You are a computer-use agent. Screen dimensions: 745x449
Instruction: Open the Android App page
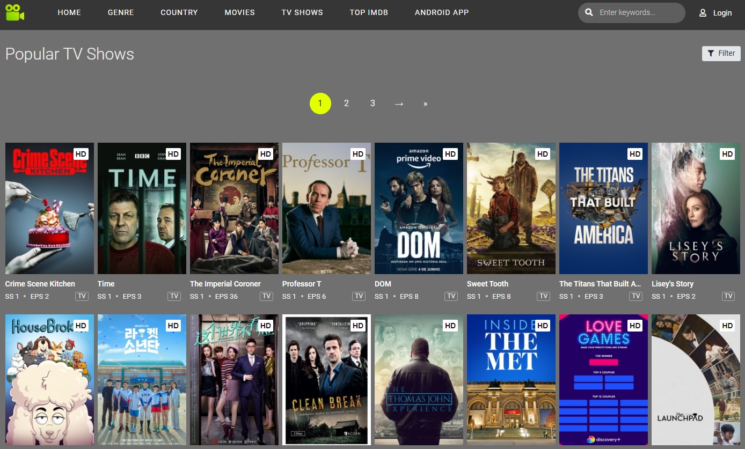click(x=442, y=12)
